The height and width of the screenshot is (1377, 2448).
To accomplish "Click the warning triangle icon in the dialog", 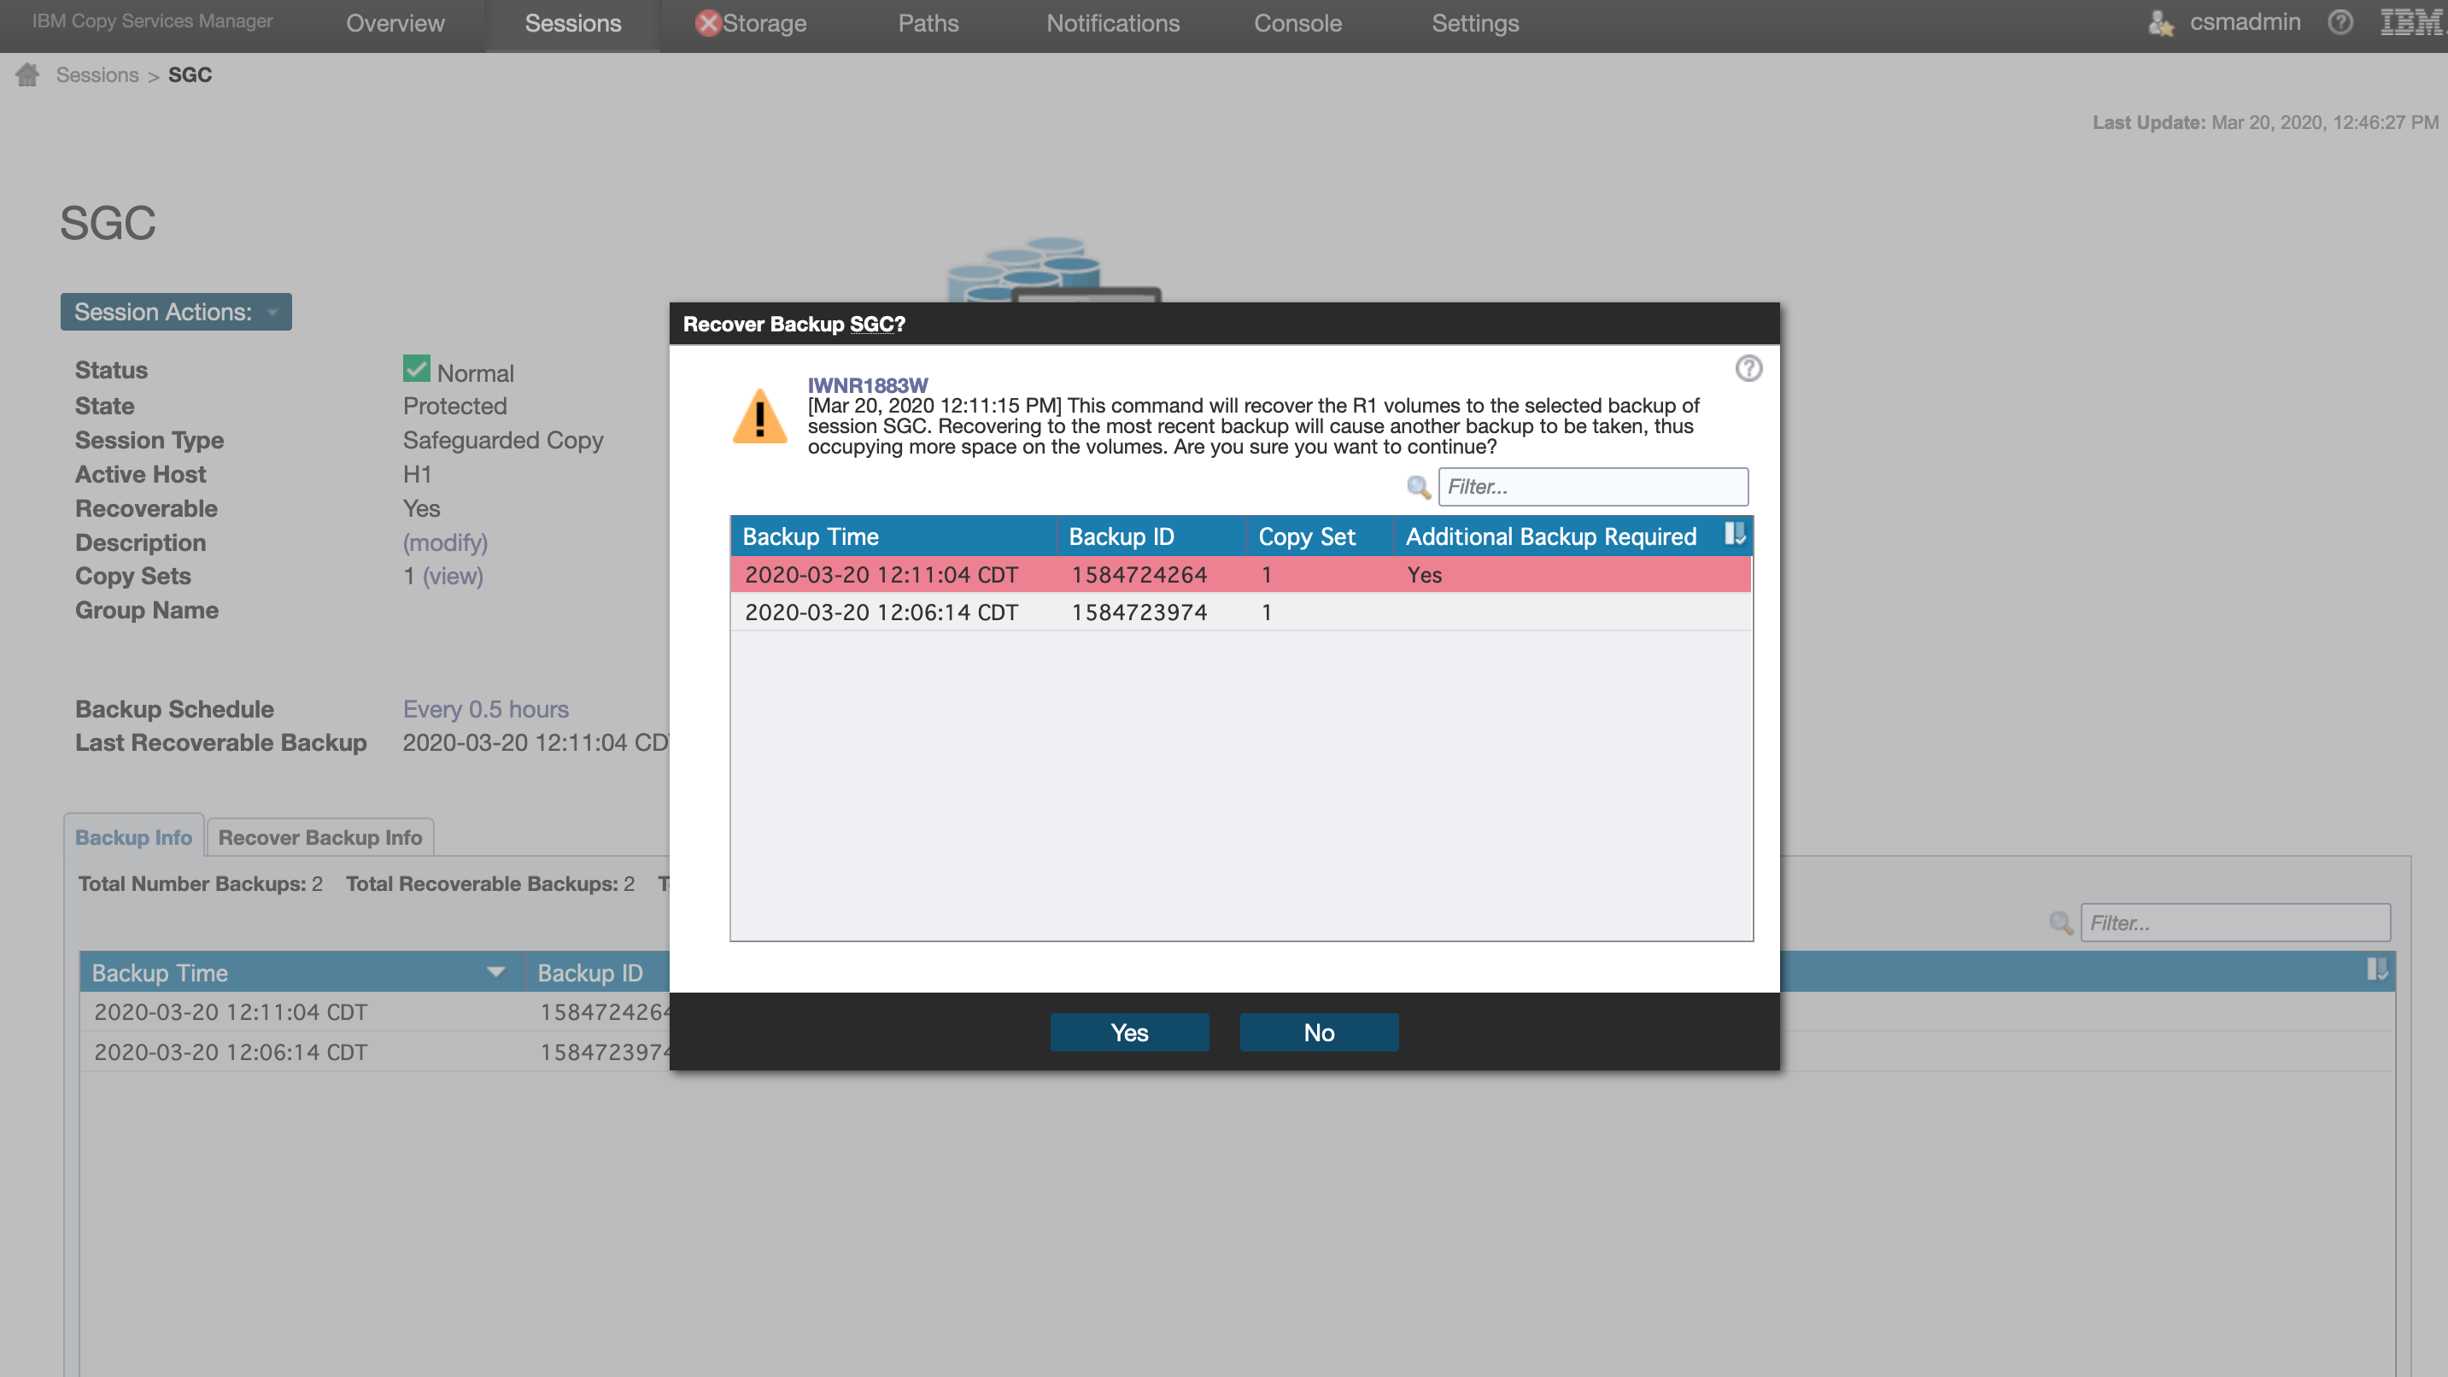I will point(759,416).
